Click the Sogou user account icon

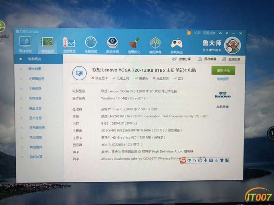(216, 160)
